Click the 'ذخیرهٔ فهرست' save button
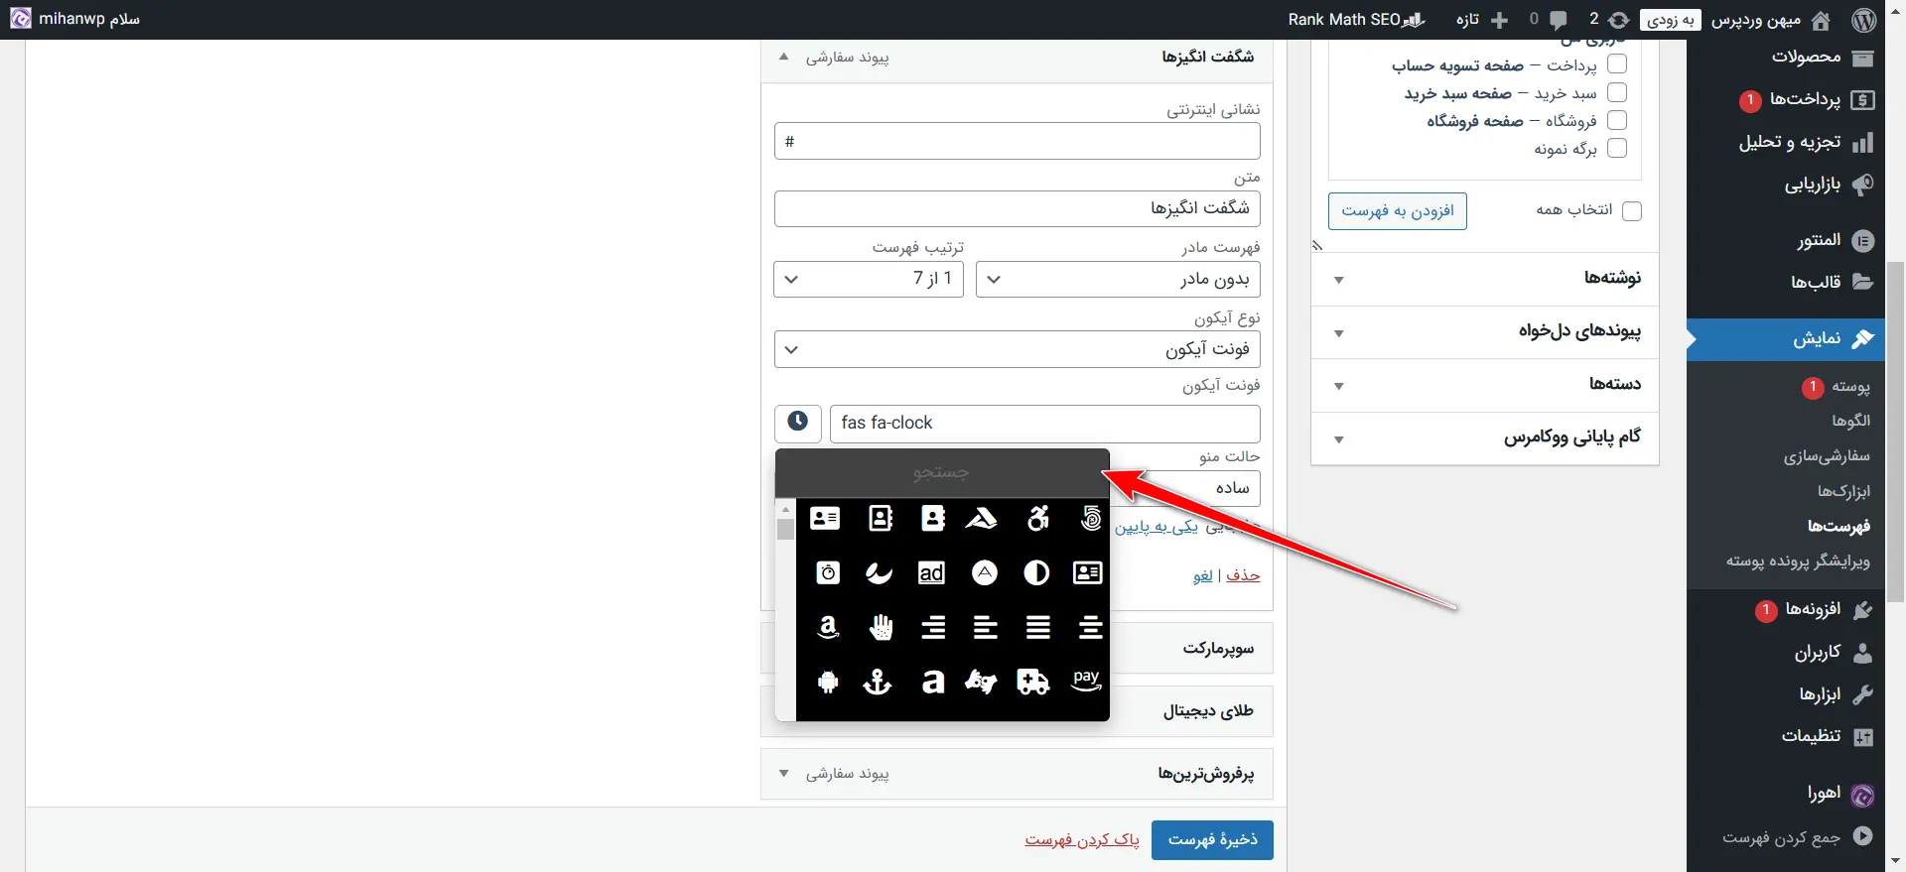The image size is (1906, 872). (x=1212, y=840)
